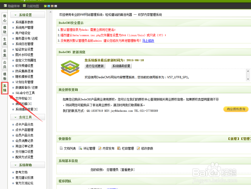Image resolution: width=251 pixels, height=189 pixels.
Task: Open the 功能地图 function map
Action: point(30,6)
